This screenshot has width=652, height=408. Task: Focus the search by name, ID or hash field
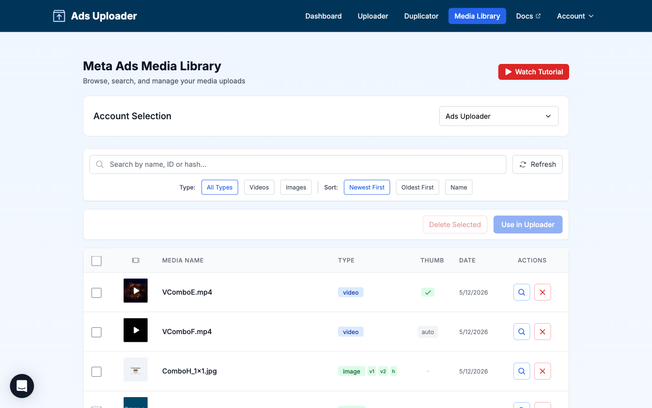pos(298,164)
